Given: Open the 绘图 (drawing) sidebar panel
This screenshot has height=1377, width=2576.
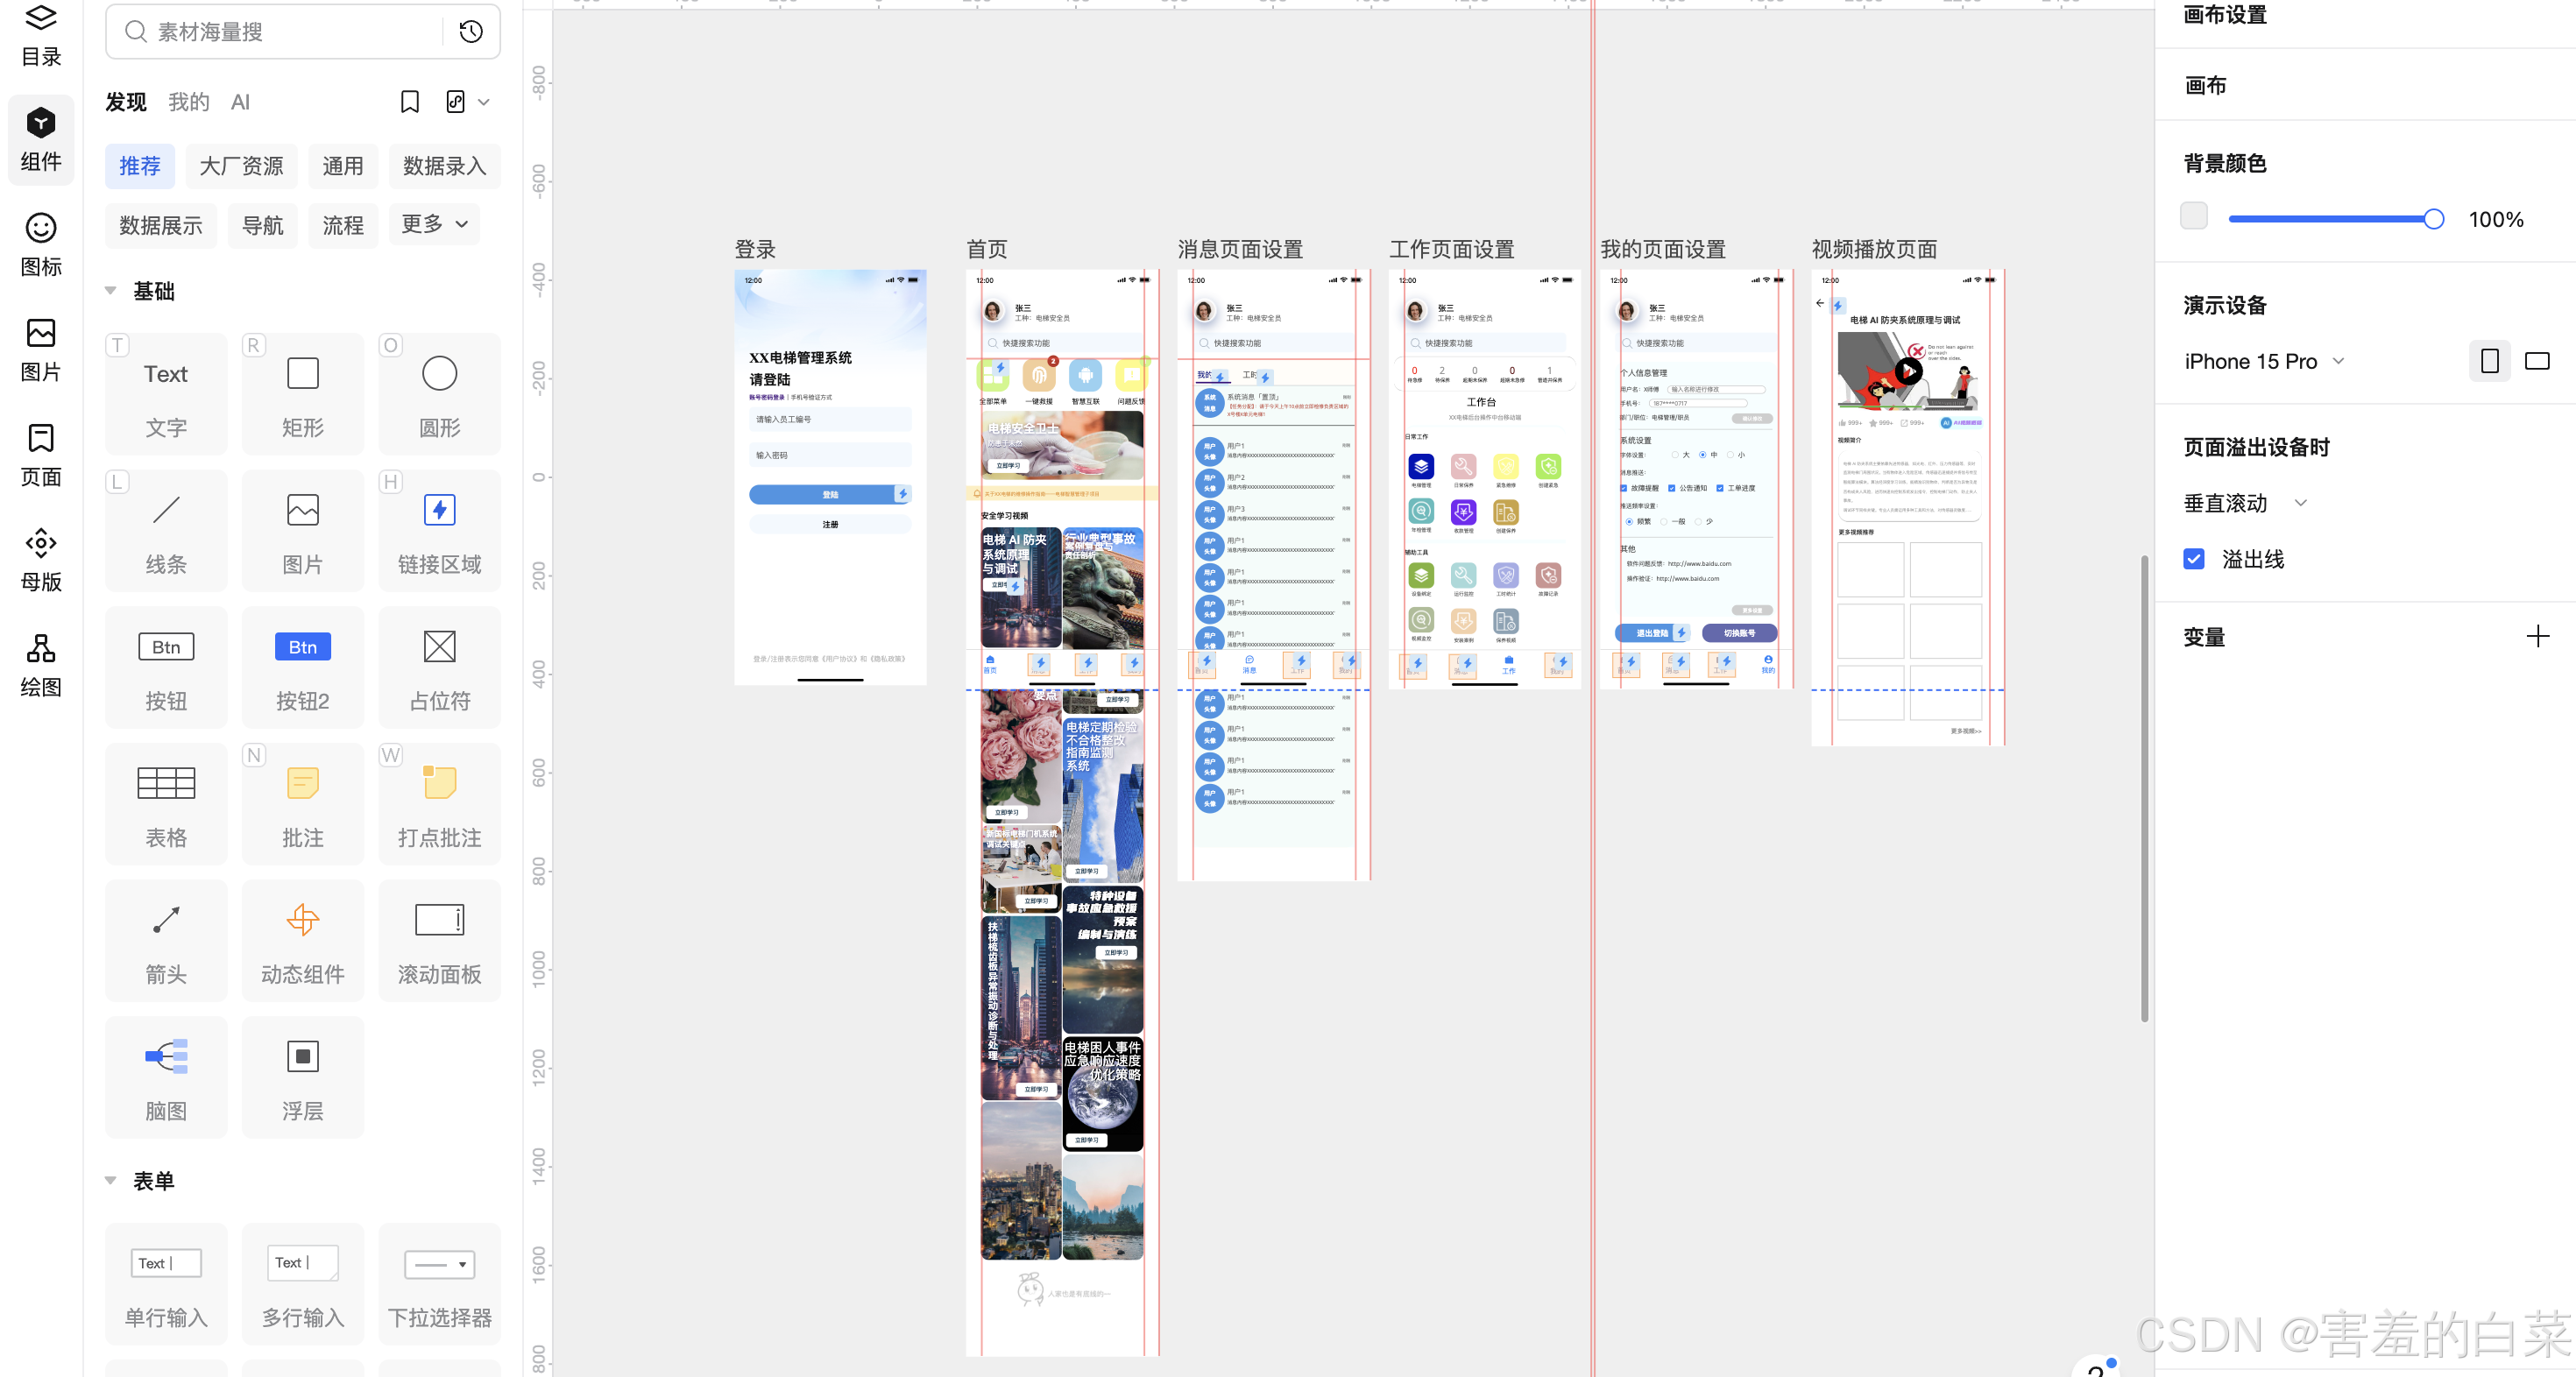Looking at the screenshot, I should click(40, 664).
